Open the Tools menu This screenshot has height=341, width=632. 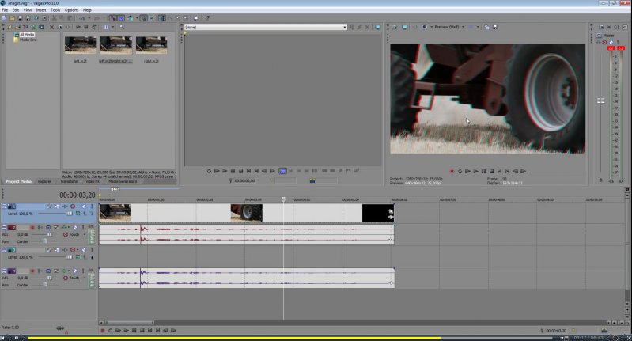(x=55, y=9)
